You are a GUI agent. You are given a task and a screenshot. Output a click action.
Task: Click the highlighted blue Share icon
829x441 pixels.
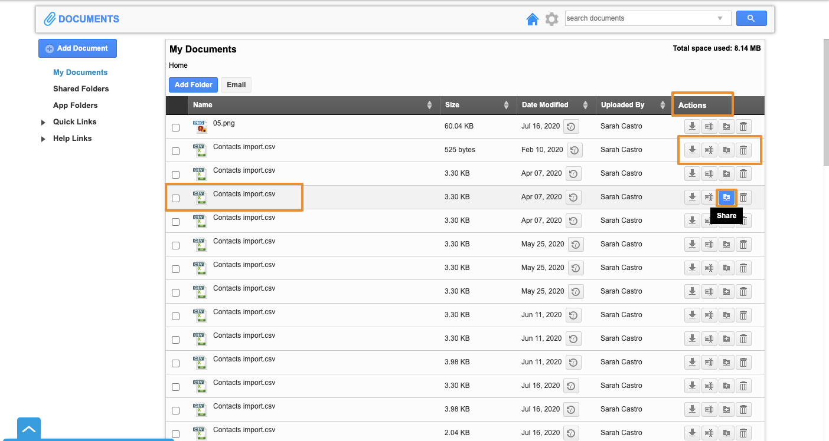point(726,197)
